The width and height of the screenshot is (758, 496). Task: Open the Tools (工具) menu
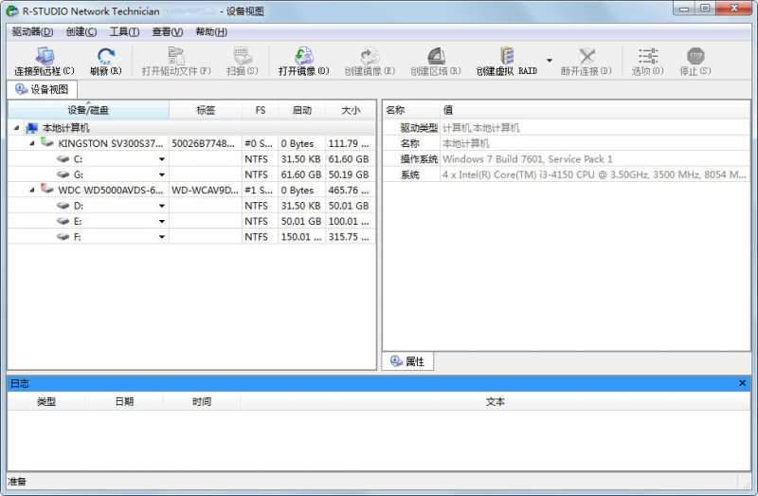click(x=124, y=32)
